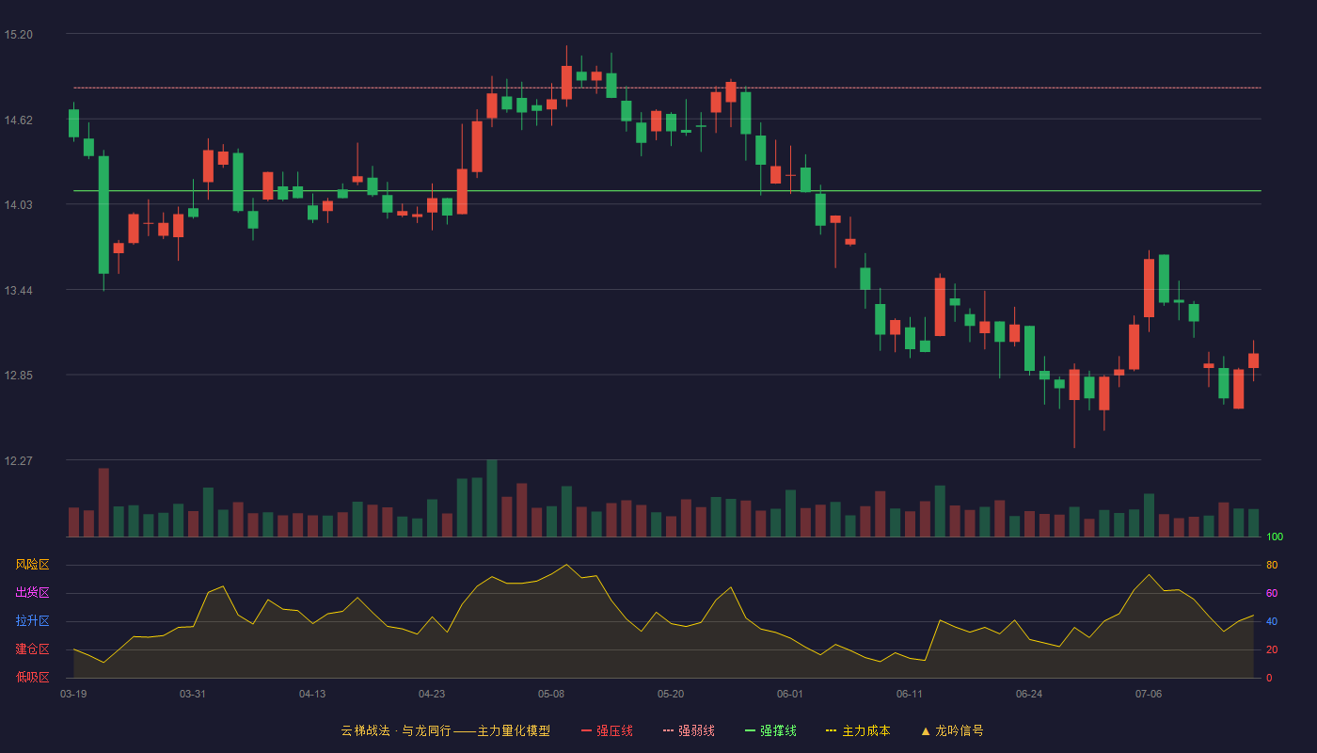Toggle the 强撑线 legend entry
Screen dimensions: 1317x753
tap(770, 730)
